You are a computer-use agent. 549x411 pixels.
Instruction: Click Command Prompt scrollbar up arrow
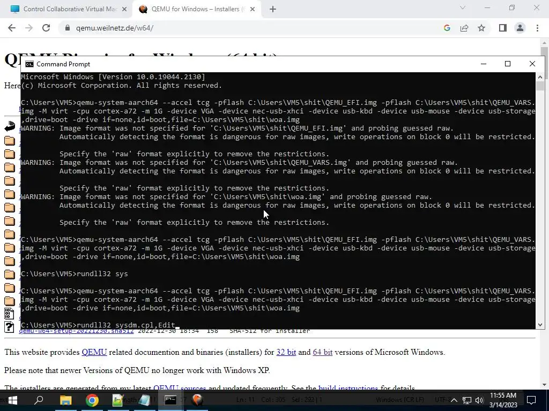540,77
